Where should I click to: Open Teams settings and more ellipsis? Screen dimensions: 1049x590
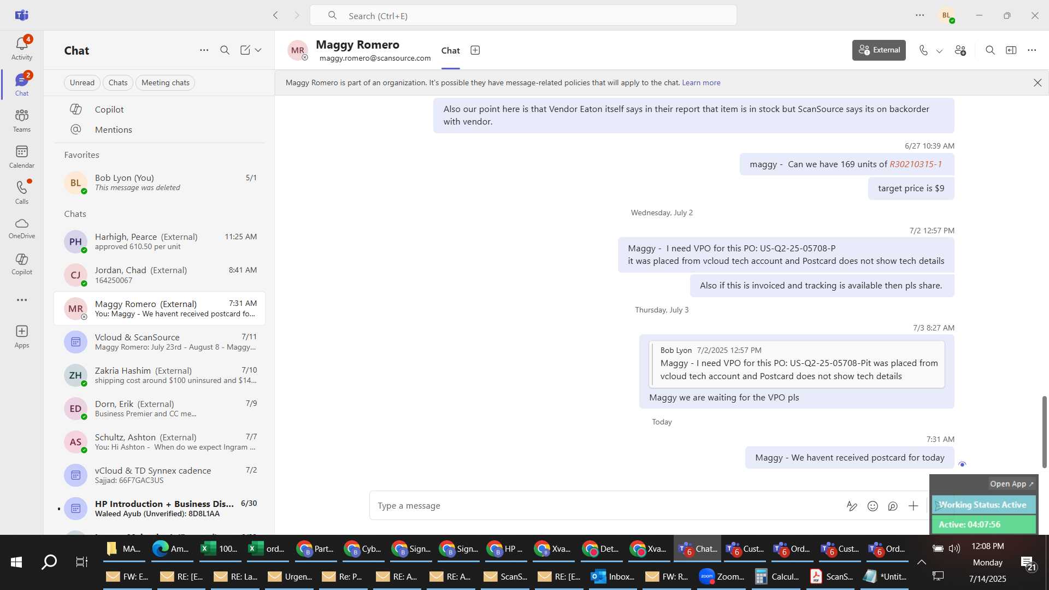pyautogui.click(x=920, y=15)
